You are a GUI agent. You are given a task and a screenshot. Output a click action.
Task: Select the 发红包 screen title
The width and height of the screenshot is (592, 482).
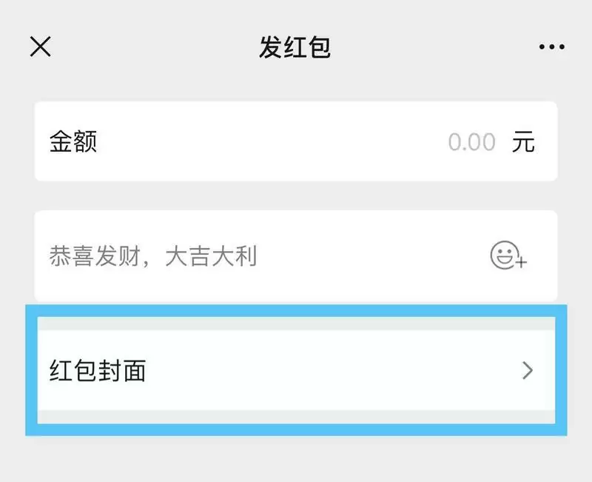296,46
